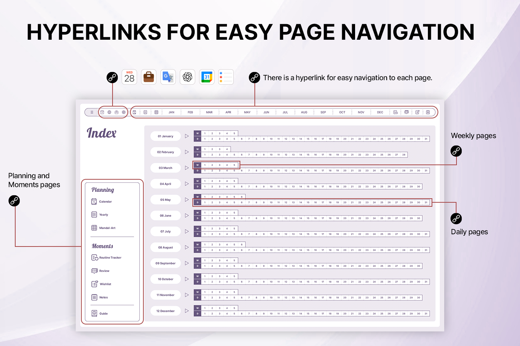
Task: Open the Google Calendar app icon
Action: click(x=207, y=77)
